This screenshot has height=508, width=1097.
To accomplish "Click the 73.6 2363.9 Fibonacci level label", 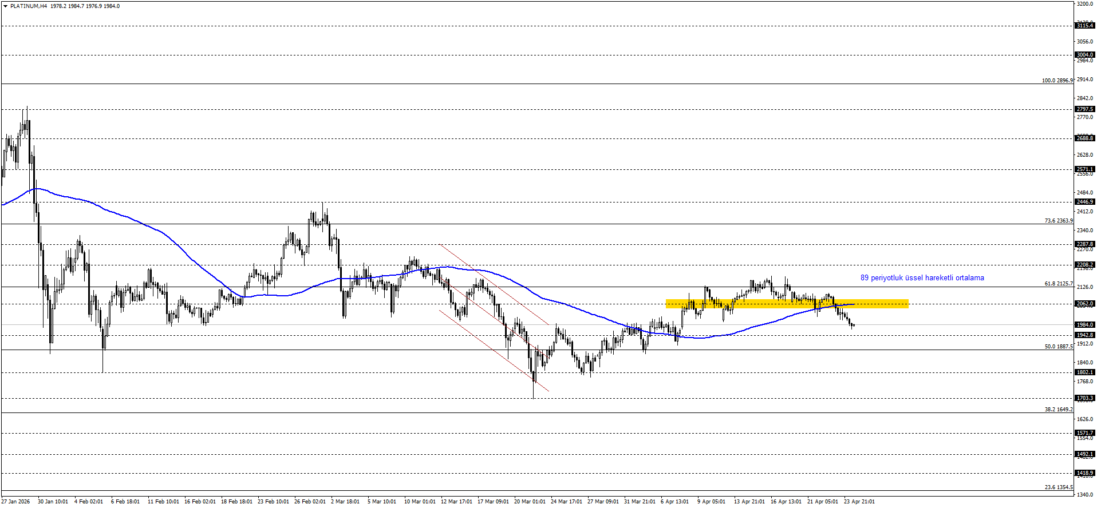I will coord(1059,221).
